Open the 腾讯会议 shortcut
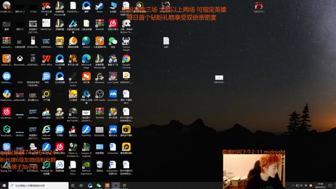Image resolution: width=336 pixels, height=189 pixels. [113, 131]
